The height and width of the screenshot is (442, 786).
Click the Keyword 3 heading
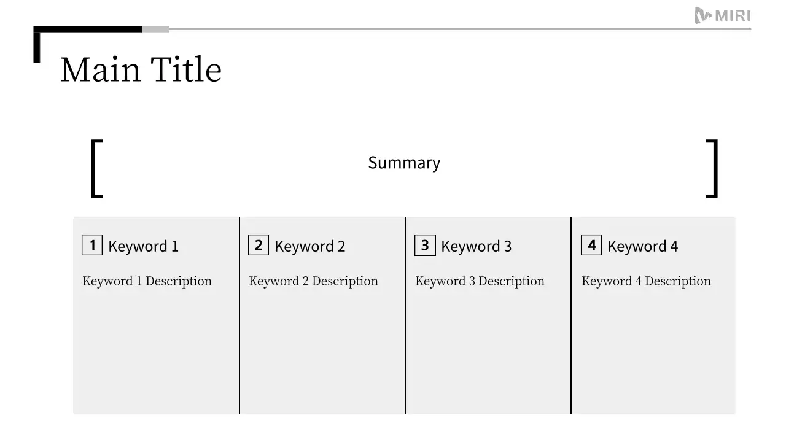coord(476,247)
